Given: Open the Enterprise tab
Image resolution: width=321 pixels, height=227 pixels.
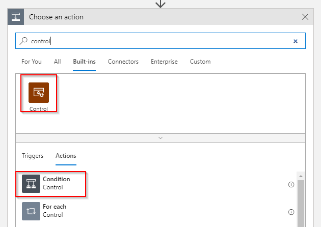Looking at the screenshot, I should [164, 62].
